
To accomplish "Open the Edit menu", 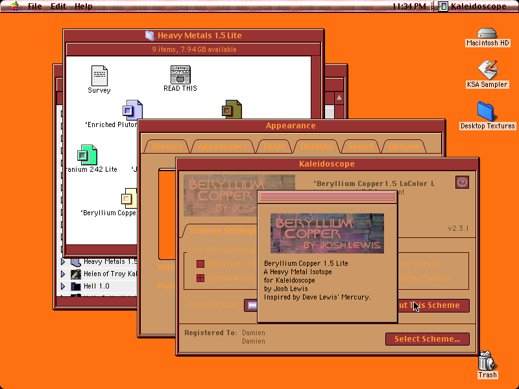I will pos(58,6).
